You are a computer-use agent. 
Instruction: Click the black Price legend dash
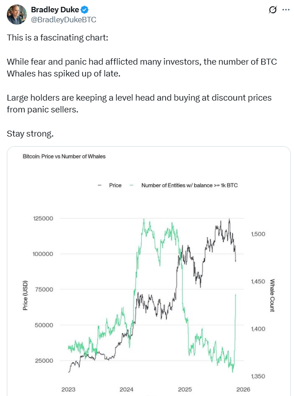(99, 185)
